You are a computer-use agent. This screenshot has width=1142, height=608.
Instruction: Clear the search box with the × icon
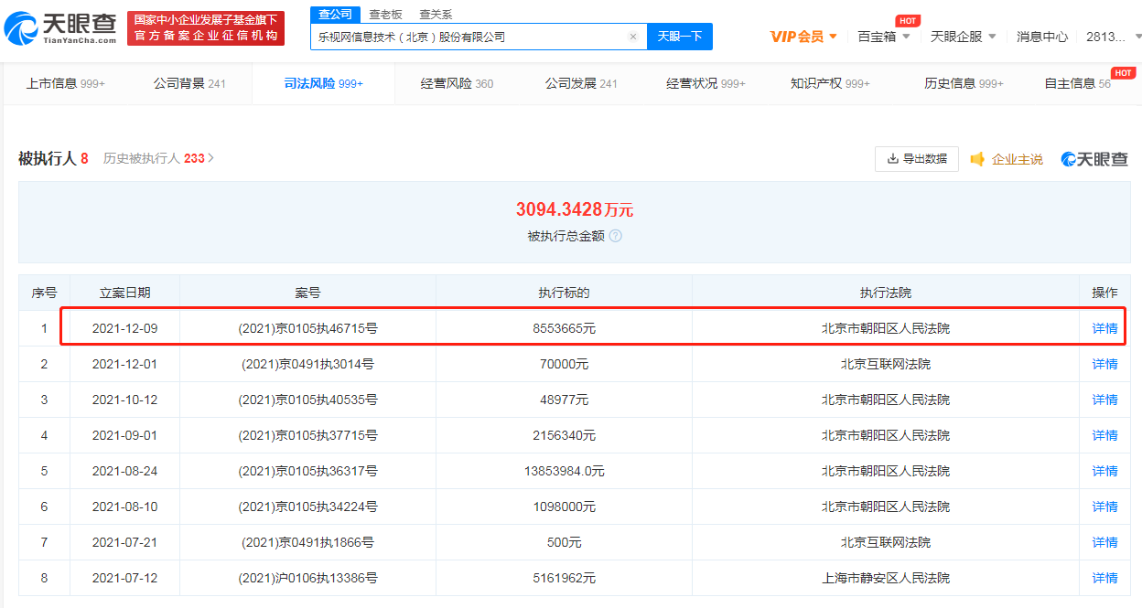pyautogui.click(x=632, y=36)
